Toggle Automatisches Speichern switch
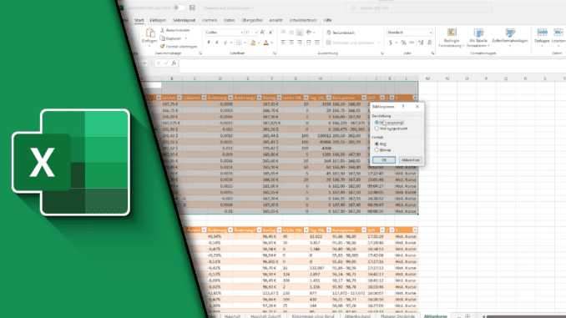Screen dimensions: 566x318 [x=179, y=8]
